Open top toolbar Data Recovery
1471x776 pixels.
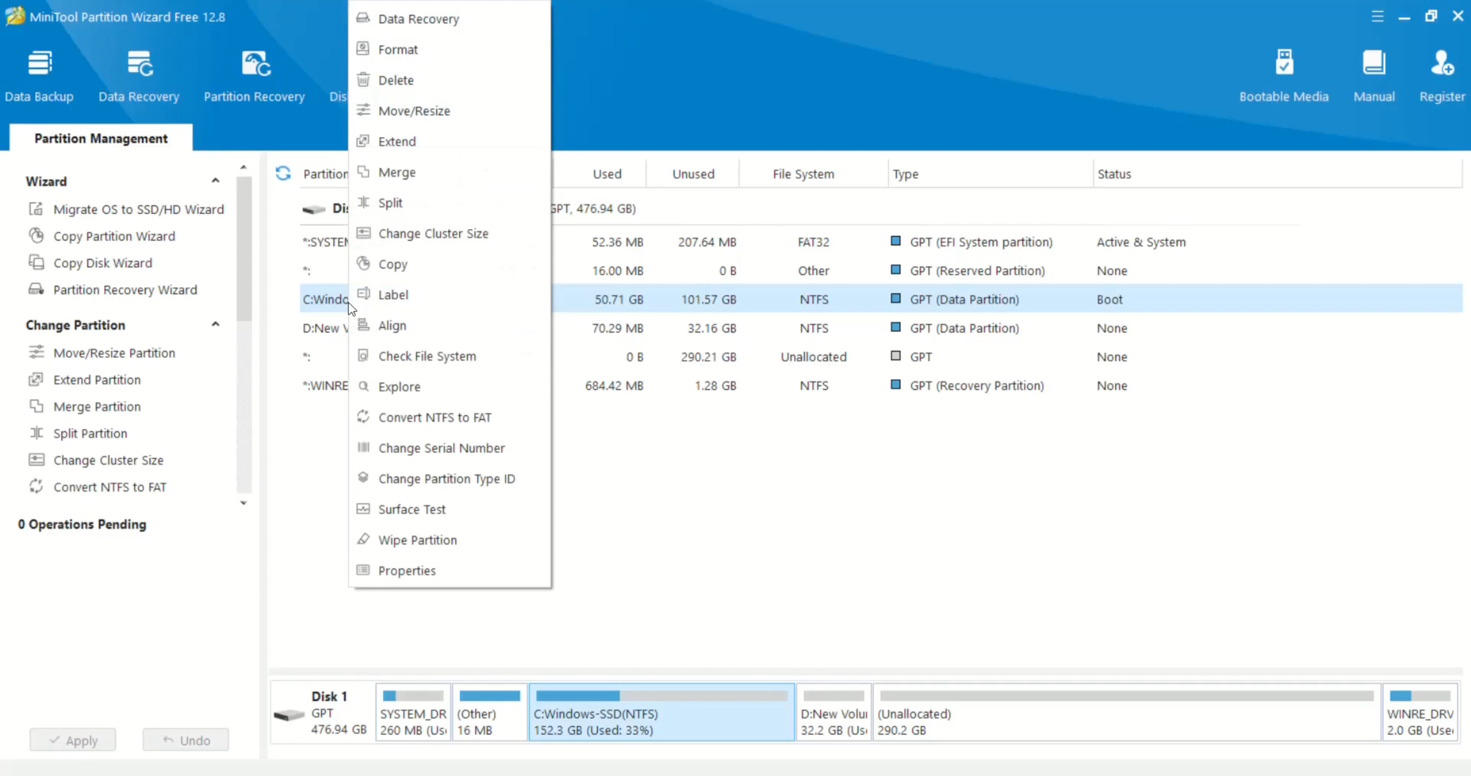(x=139, y=75)
